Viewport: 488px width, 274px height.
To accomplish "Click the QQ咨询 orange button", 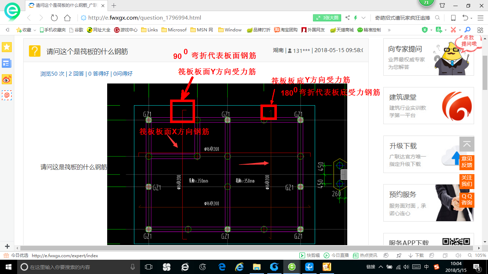I will [x=467, y=199].
